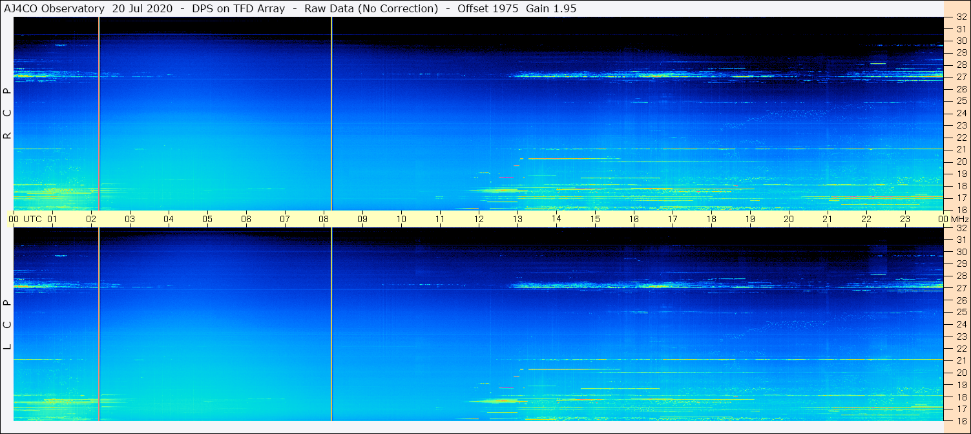Select the 06 hour tick on time axis
971x434 pixels.
pyautogui.click(x=246, y=220)
